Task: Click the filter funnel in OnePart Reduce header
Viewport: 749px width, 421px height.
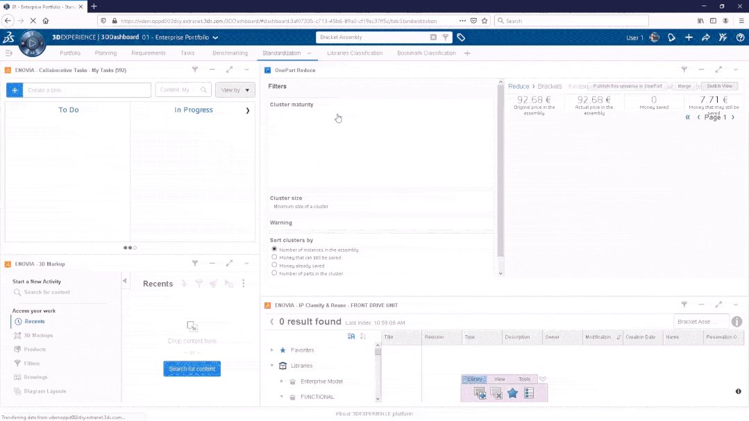Action: click(684, 69)
